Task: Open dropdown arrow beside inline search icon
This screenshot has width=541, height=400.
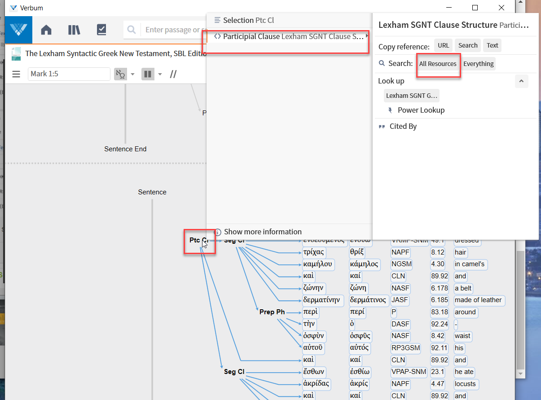Action: coord(132,74)
